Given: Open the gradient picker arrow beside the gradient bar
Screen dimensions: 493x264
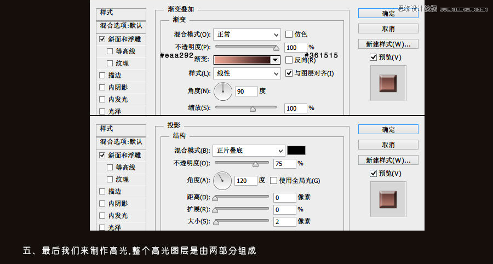Looking at the screenshot, I should [x=276, y=60].
